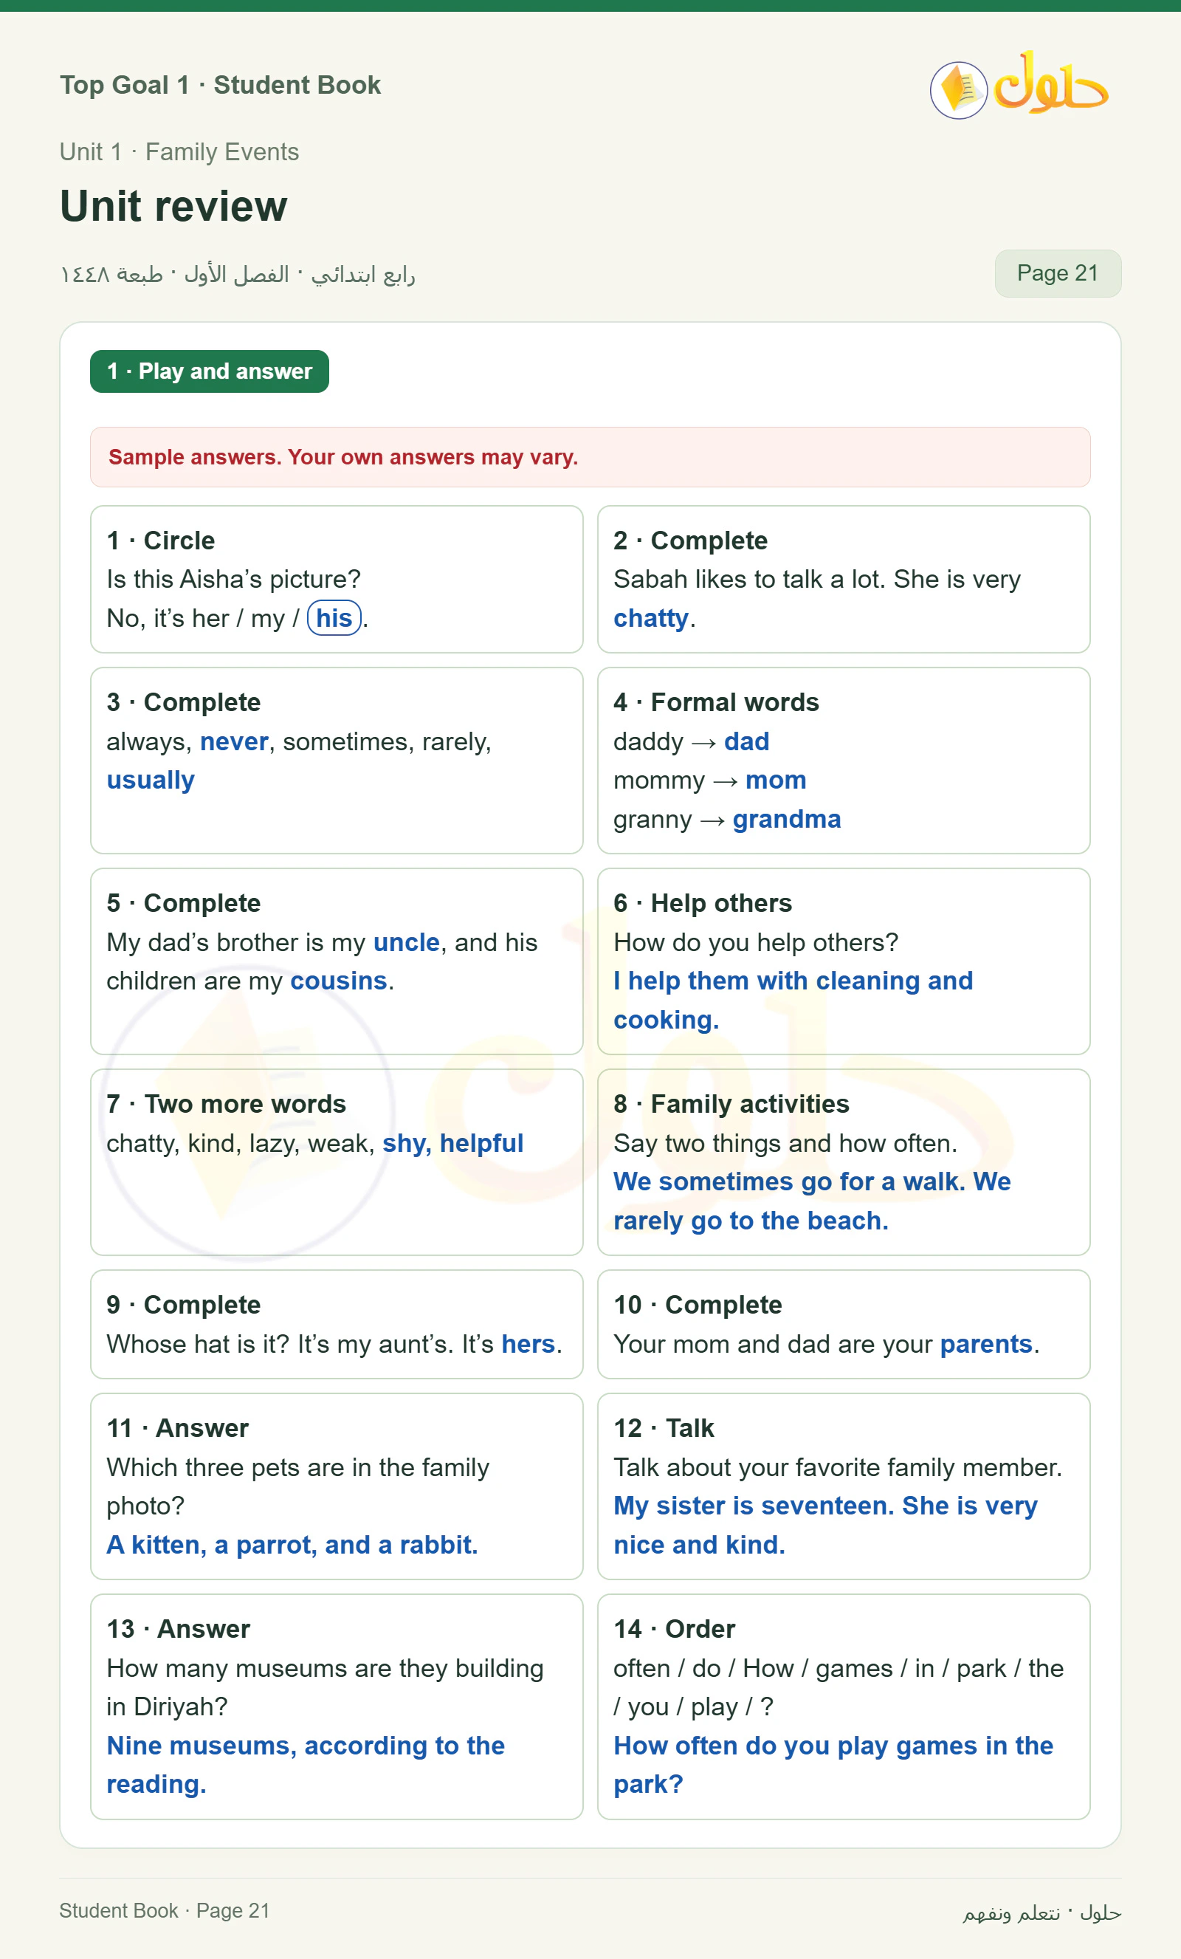The width and height of the screenshot is (1181, 1959).
Task: Click the 'Top Goal 1 · Student Book' header
Action: [220, 85]
